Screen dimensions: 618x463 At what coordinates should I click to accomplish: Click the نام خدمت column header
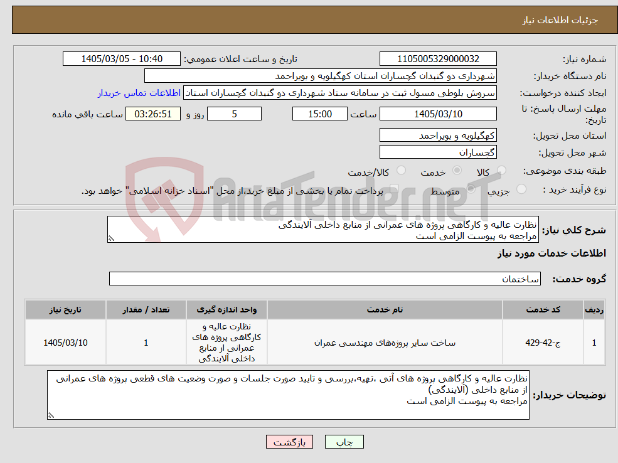tap(385, 310)
